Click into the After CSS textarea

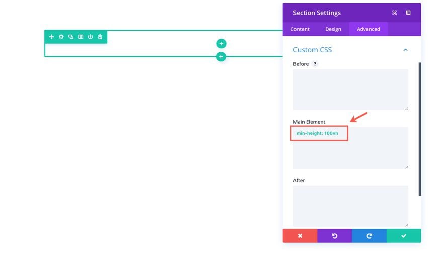pyautogui.click(x=350, y=206)
